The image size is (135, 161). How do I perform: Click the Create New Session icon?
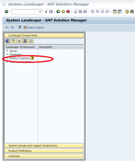click(115, 12)
